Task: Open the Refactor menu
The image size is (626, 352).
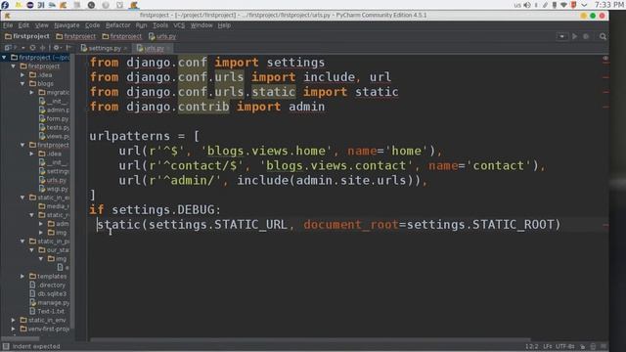Action: 117,25
